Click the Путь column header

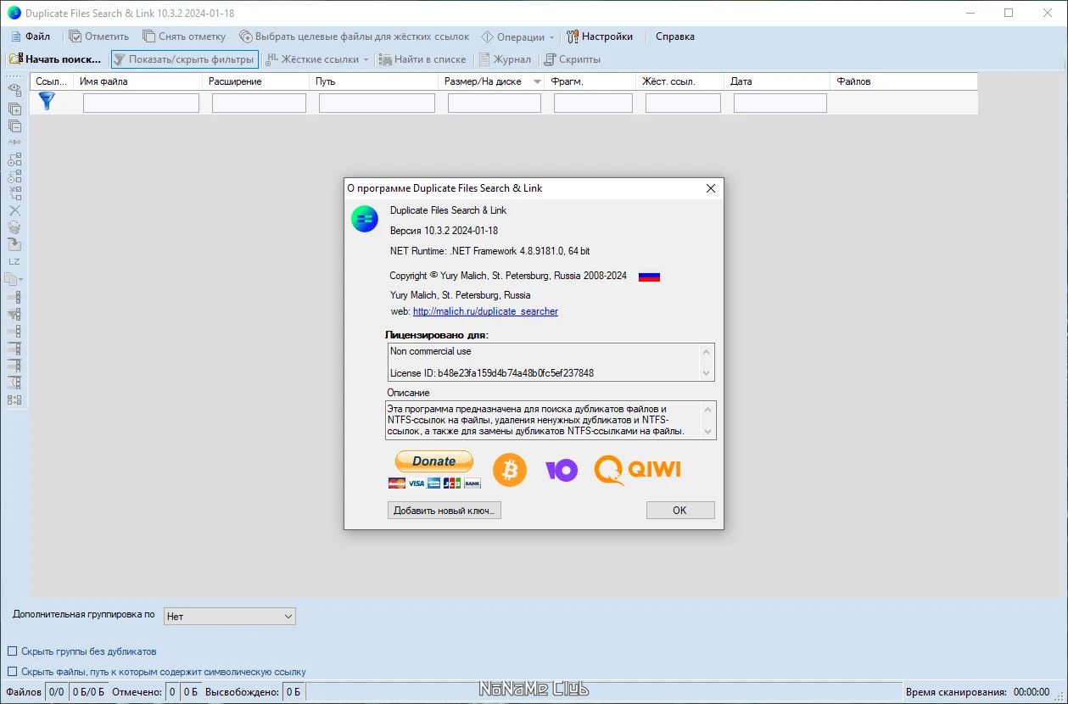click(x=374, y=81)
